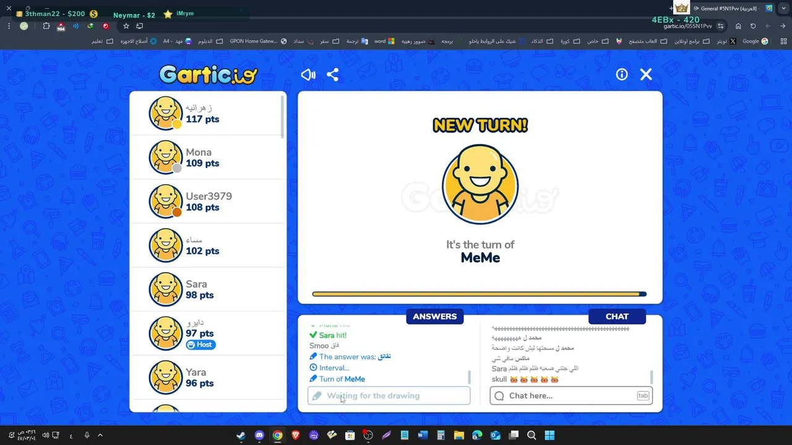Open Steam from the taskbar
This screenshot has height=445, width=792.
coord(241,435)
